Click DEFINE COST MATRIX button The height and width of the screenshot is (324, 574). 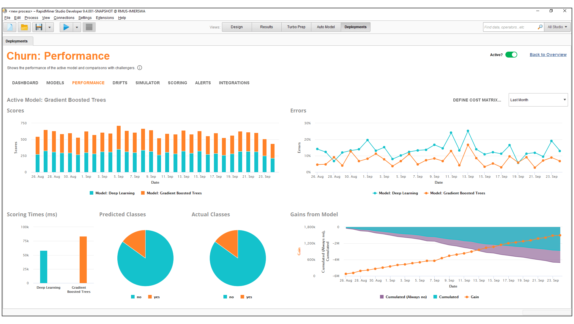[x=477, y=100]
